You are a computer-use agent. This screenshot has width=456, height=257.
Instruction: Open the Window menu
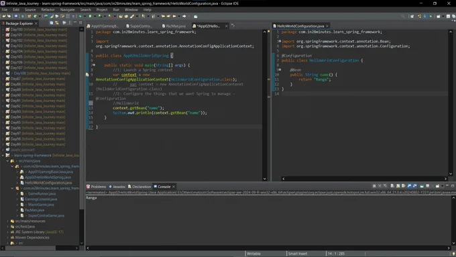[x=131, y=9]
